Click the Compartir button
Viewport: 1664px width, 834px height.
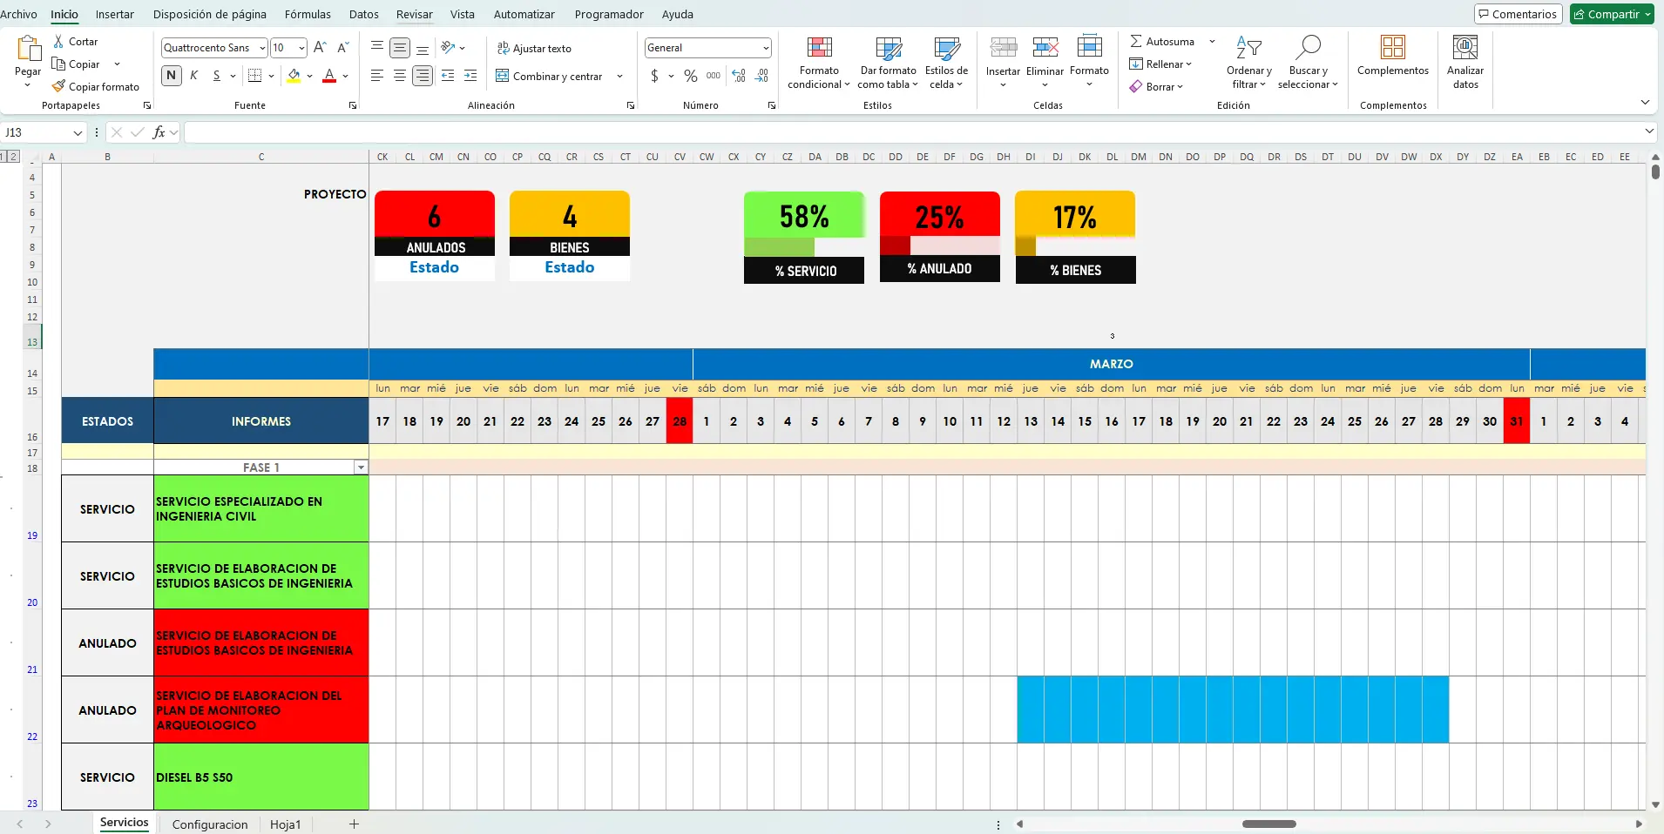coord(1612,14)
